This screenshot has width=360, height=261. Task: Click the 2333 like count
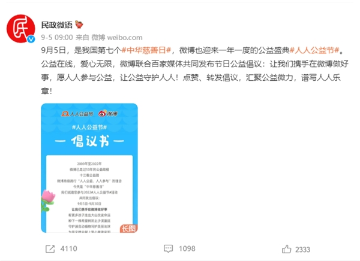pyautogui.click(x=302, y=250)
